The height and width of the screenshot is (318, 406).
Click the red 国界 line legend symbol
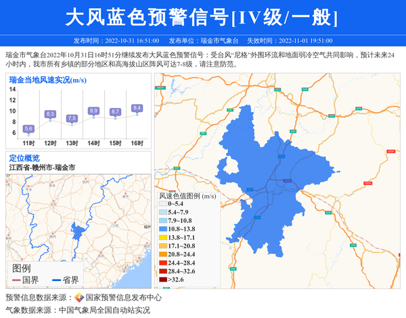coord(15,280)
